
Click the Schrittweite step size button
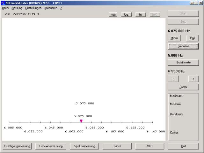point(183,62)
